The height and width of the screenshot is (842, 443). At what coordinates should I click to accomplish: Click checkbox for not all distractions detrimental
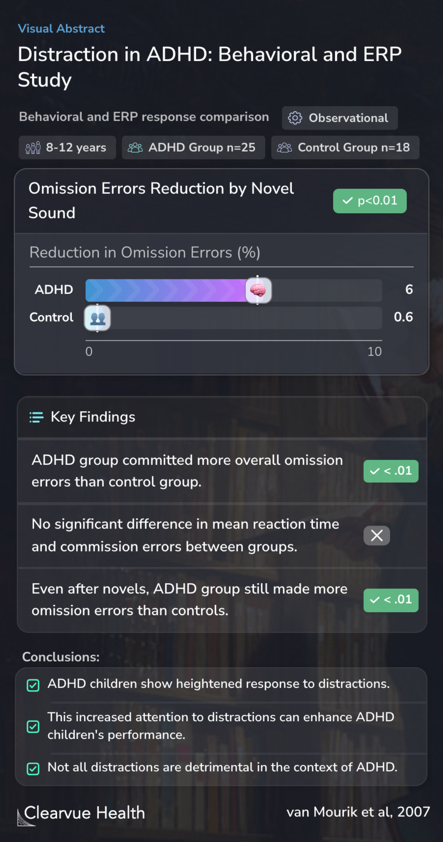(33, 769)
